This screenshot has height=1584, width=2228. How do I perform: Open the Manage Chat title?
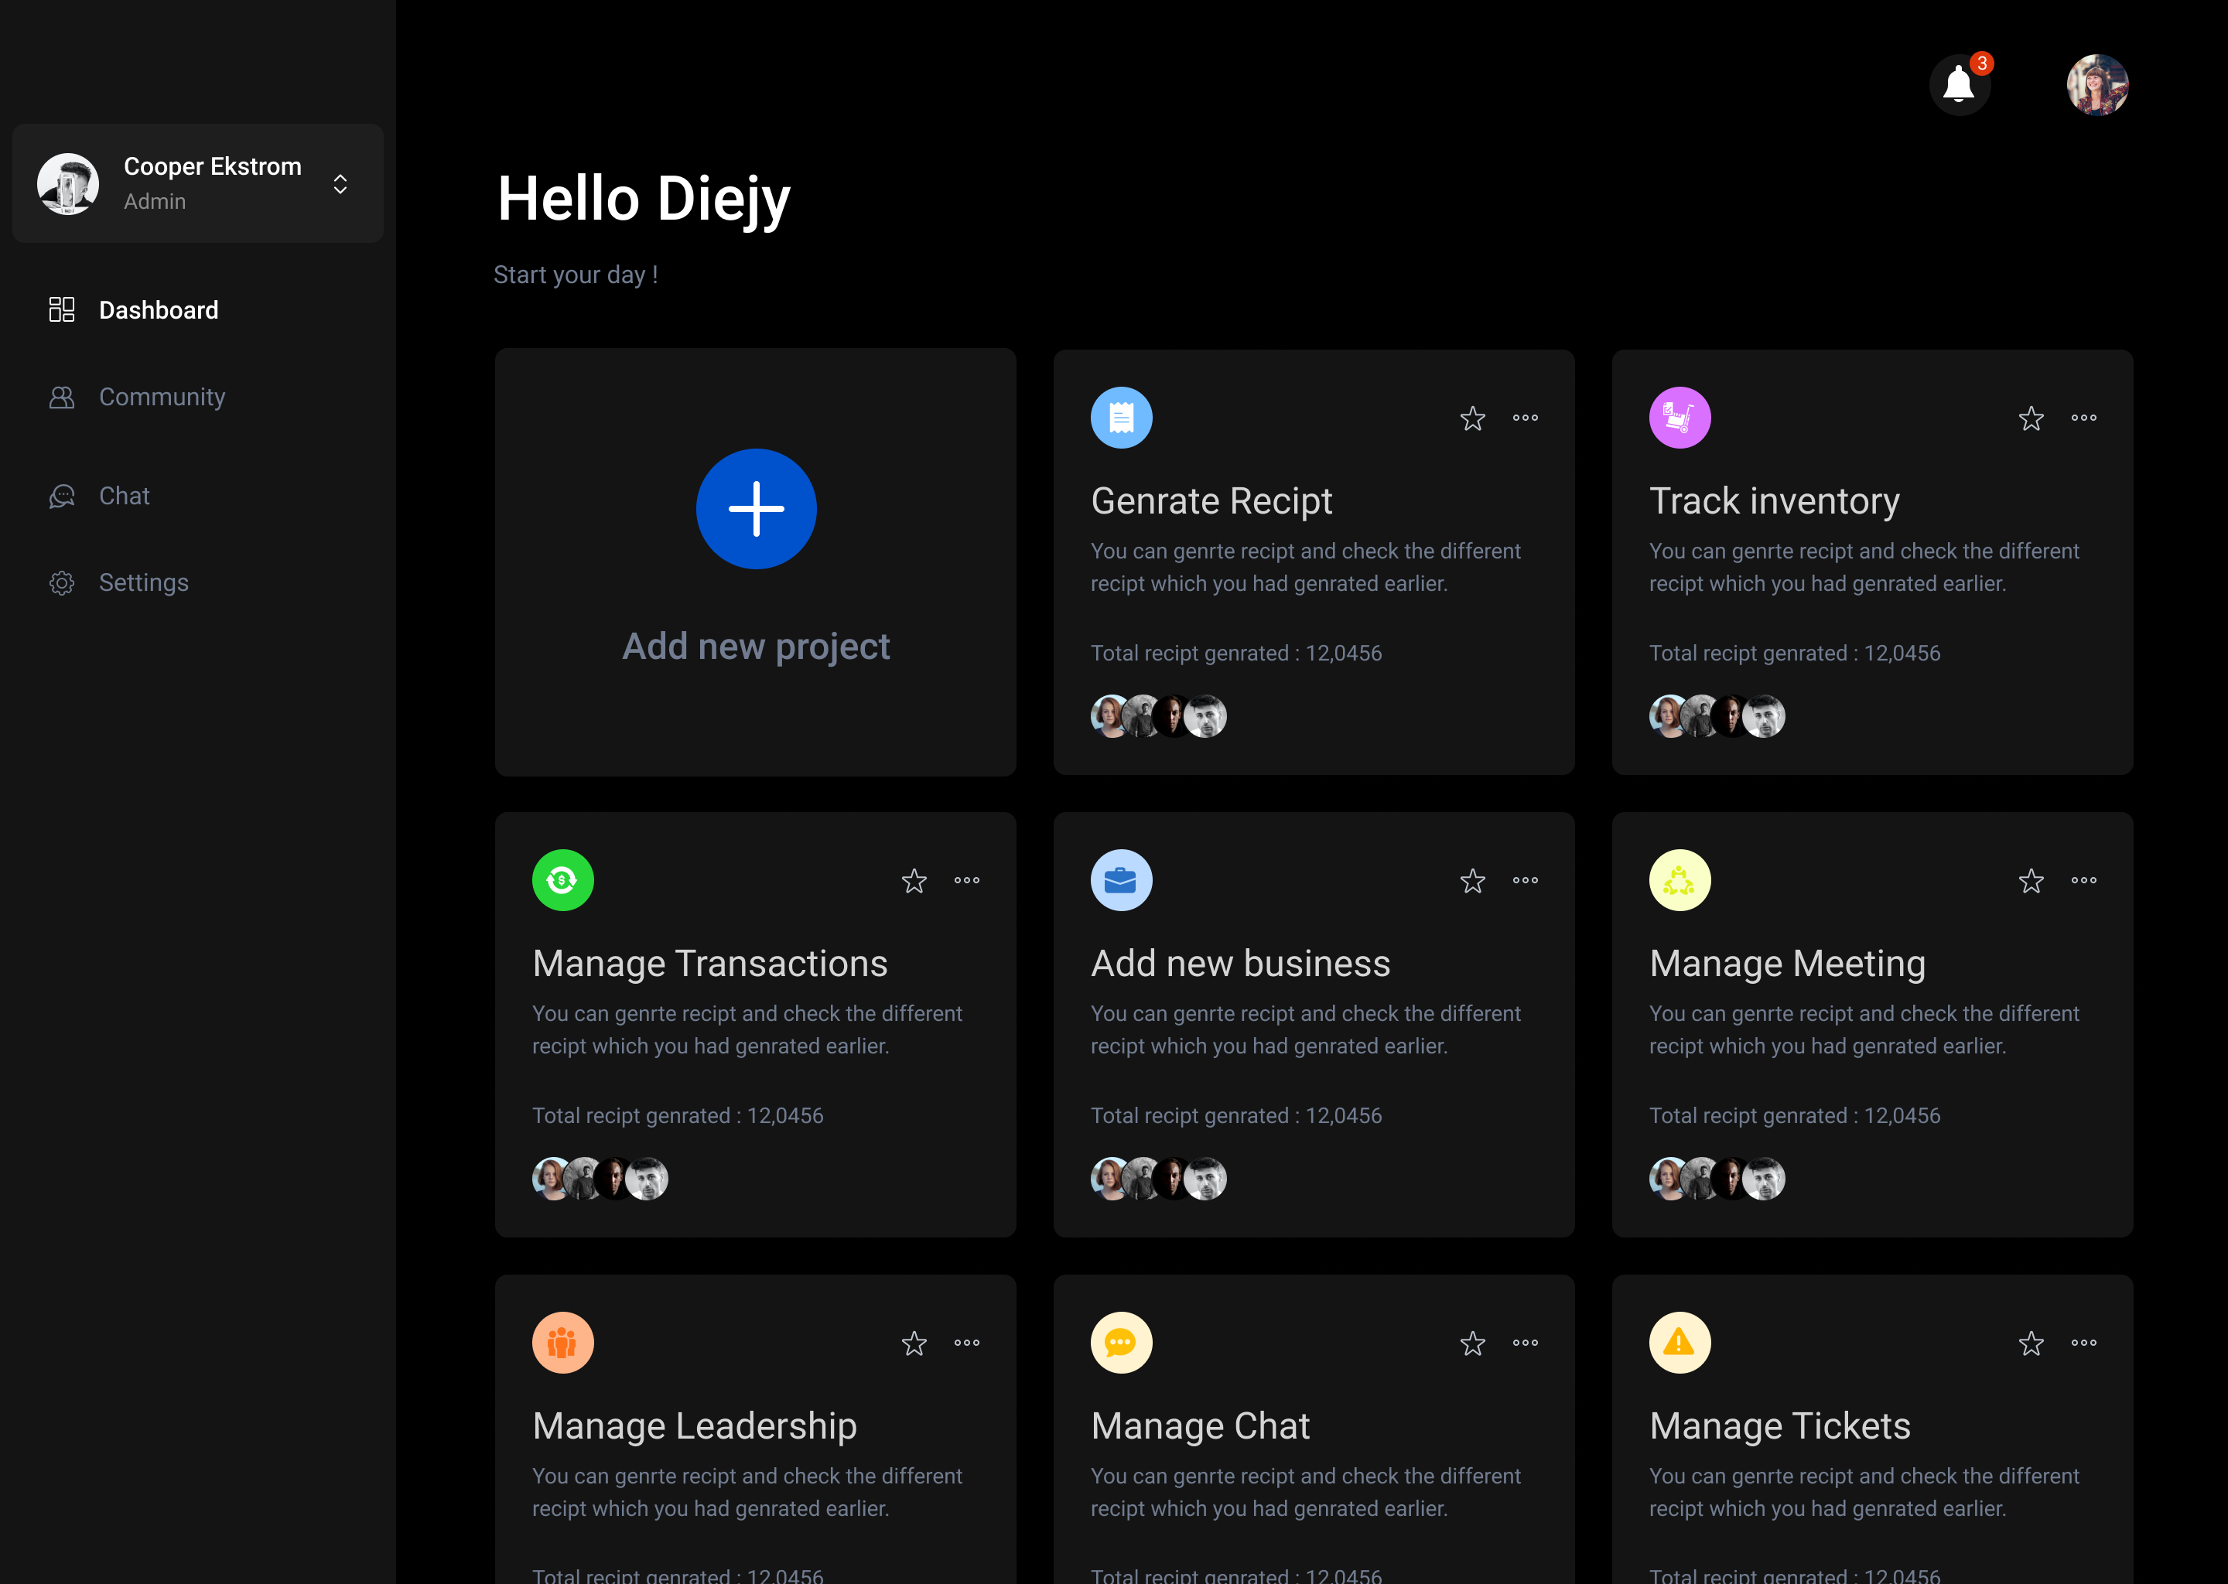pos(1200,1426)
